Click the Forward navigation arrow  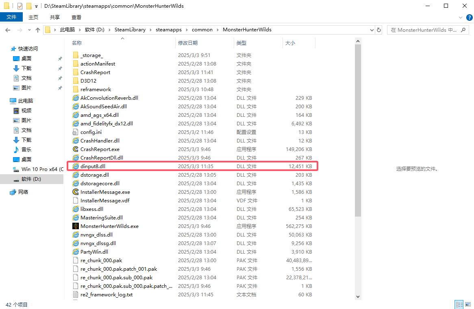point(20,30)
